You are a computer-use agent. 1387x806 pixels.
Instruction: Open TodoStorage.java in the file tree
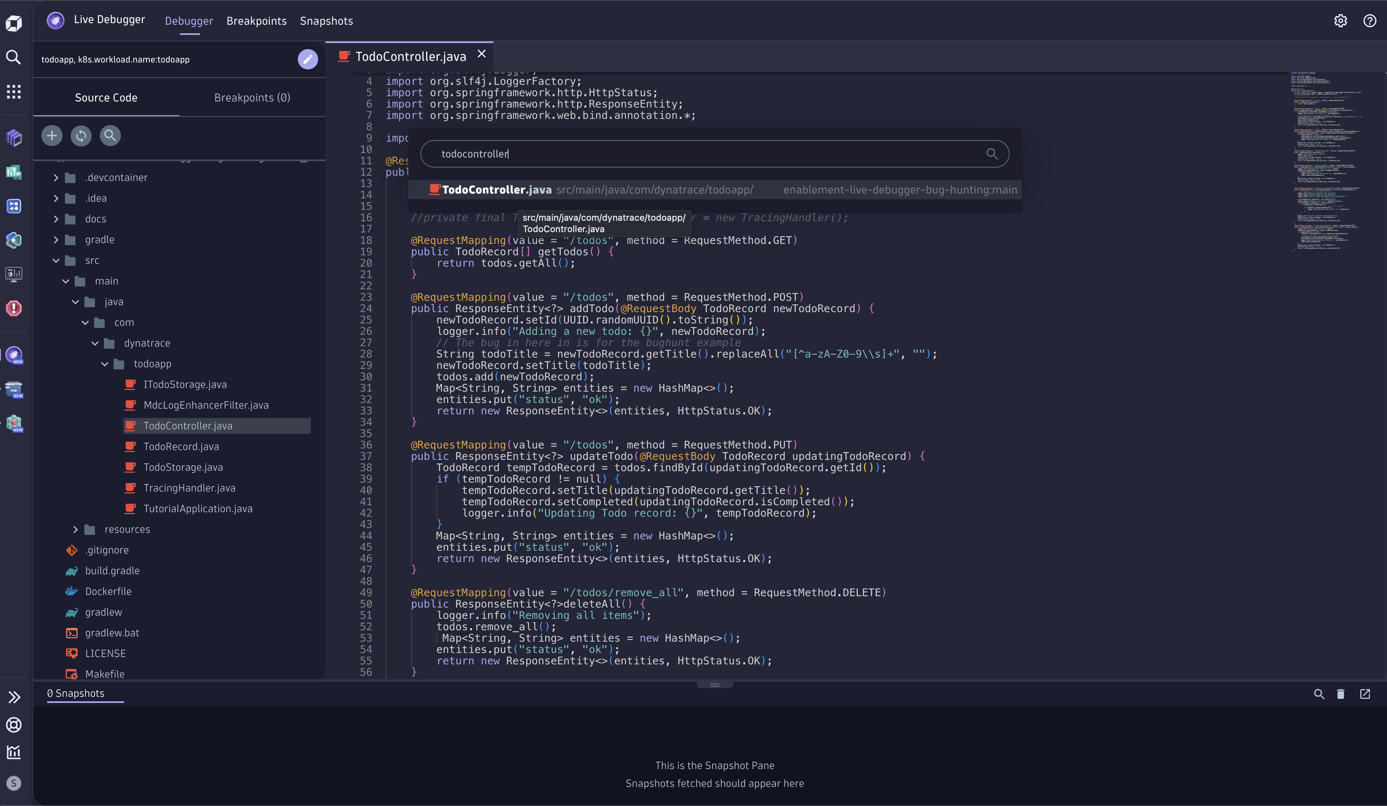click(183, 468)
